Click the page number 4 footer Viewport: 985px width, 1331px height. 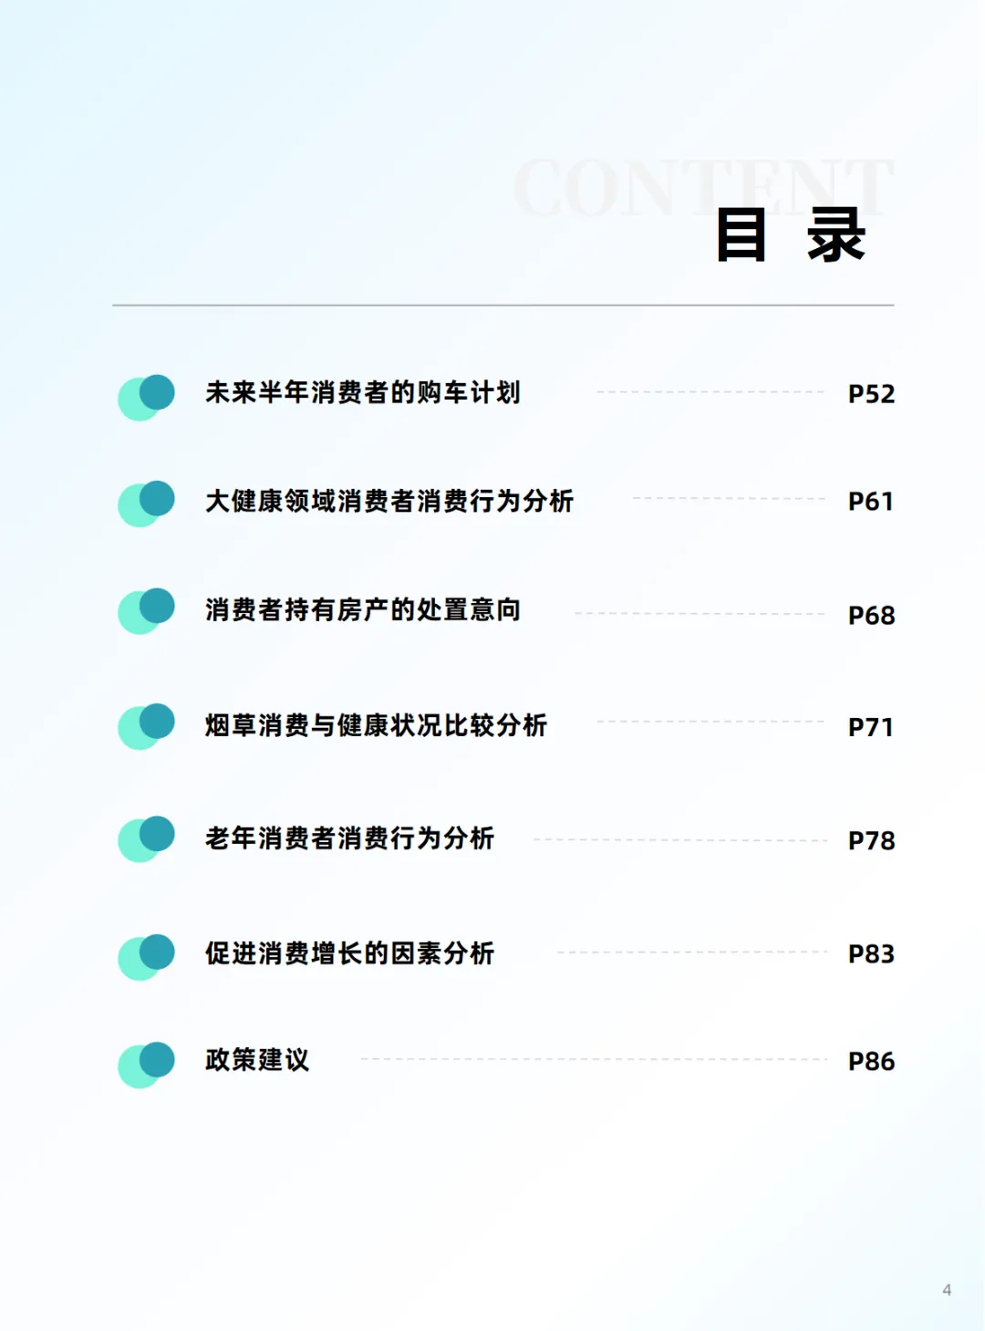pyautogui.click(x=947, y=1290)
